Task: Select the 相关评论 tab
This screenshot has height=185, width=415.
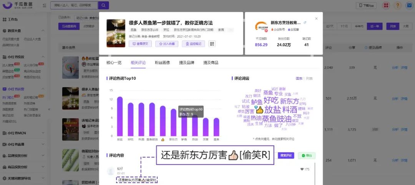Action: click(x=138, y=63)
